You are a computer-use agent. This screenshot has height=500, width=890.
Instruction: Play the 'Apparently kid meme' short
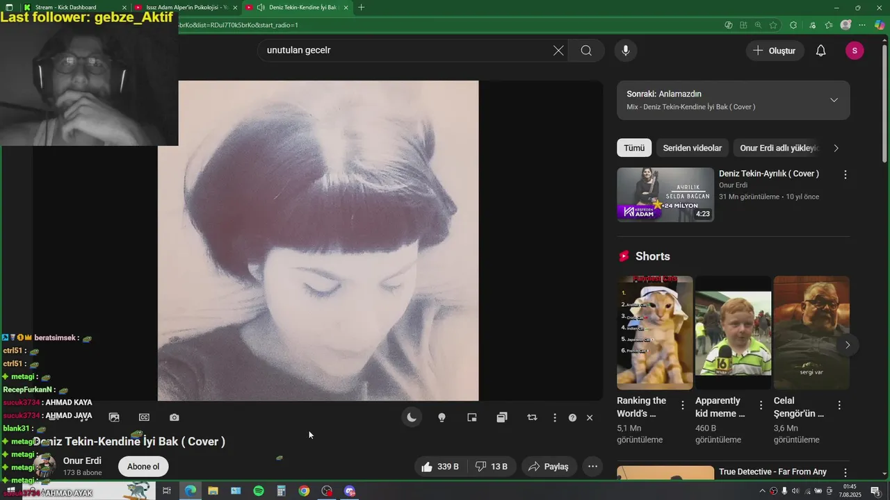pos(734,333)
